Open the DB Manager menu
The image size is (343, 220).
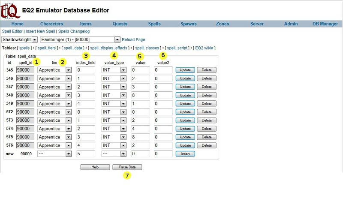(x=325, y=24)
